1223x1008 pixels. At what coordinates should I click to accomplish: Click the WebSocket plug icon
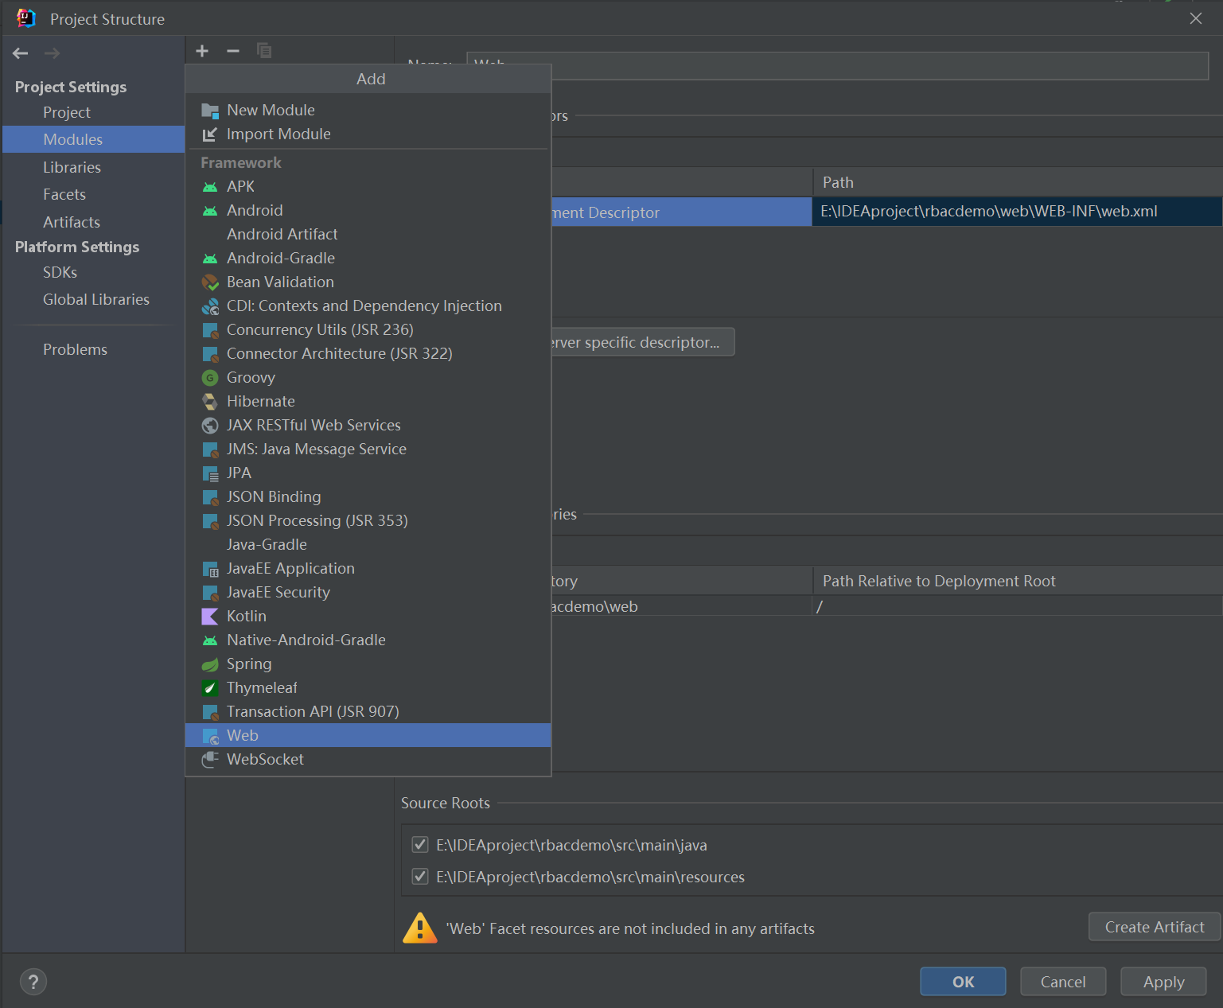[210, 760]
